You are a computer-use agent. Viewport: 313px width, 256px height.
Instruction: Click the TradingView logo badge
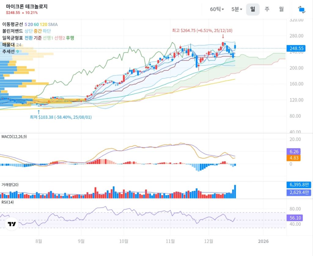click(12, 224)
